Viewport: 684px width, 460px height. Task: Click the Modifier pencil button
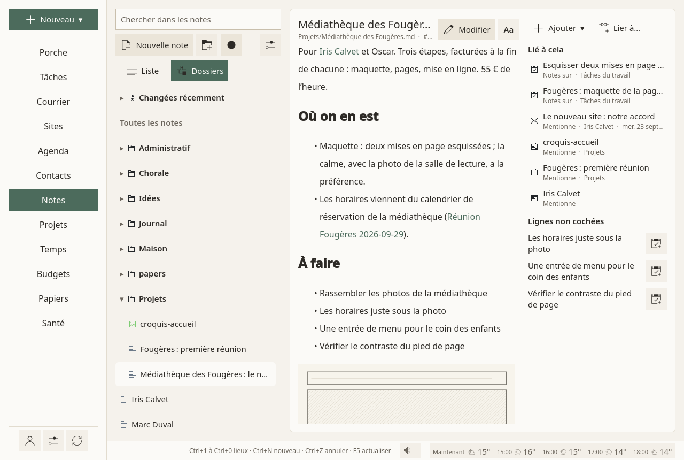467,29
